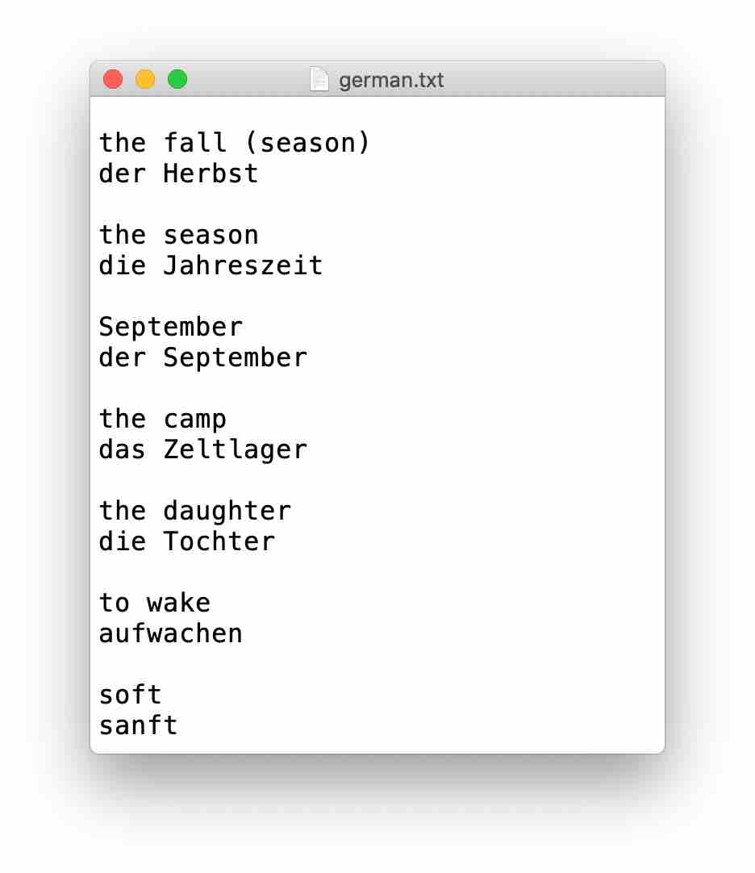Click the german.txt window title

pos(391,80)
